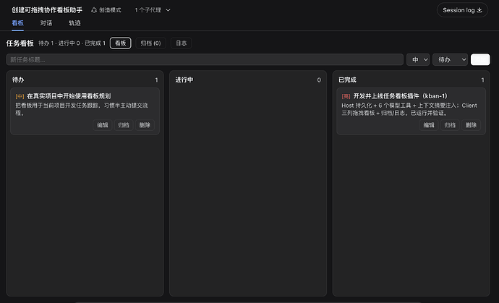Image resolution: width=499 pixels, height=303 pixels.
Task: Edit the 开发并上线任务看板插件 card
Action: point(429,125)
